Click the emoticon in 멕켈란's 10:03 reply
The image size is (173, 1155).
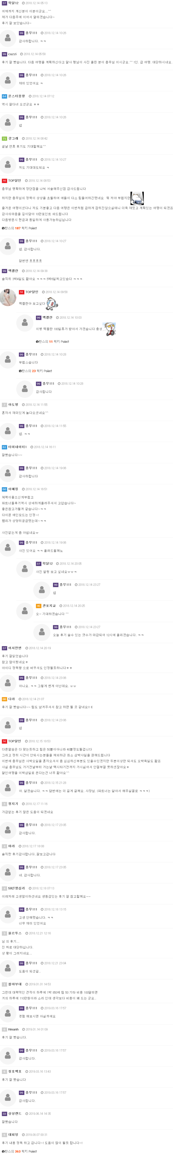point(109,329)
